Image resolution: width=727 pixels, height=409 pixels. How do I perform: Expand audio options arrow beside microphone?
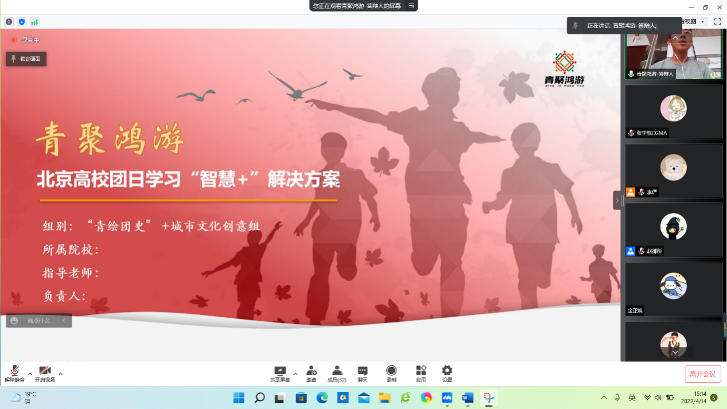tap(30, 373)
